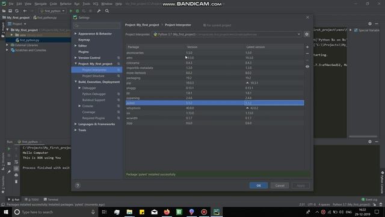Select first_python.py in project tree

coord(29,40)
